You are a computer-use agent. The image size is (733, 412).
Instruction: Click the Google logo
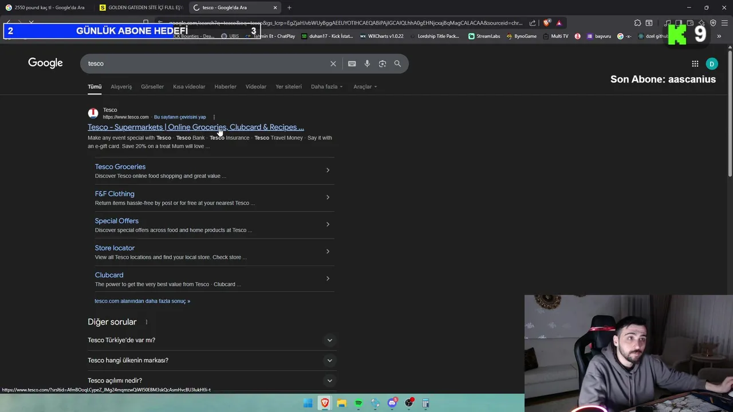[x=45, y=63]
